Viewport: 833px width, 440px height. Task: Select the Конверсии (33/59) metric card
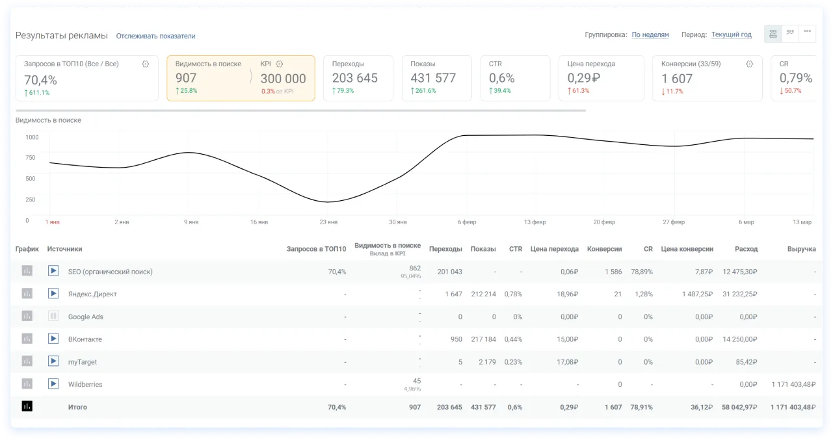[707, 78]
